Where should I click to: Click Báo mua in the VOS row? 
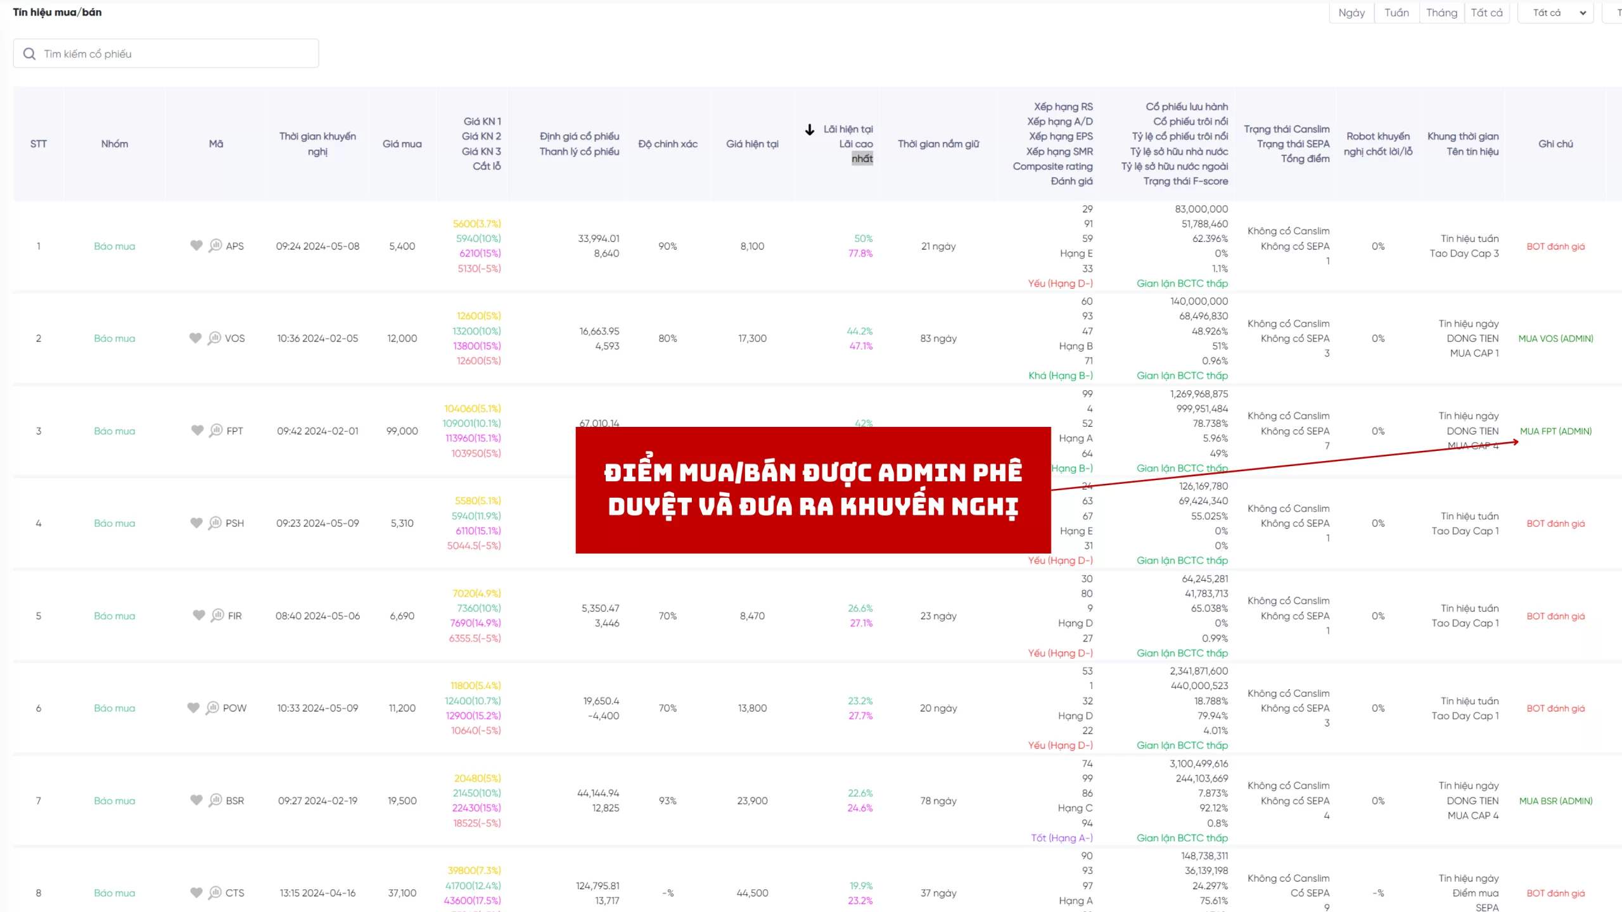click(115, 339)
